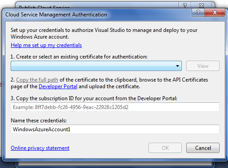Click the help question mark in Authentication dialog
The width and height of the screenshot is (228, 168).
pos(198,12)
